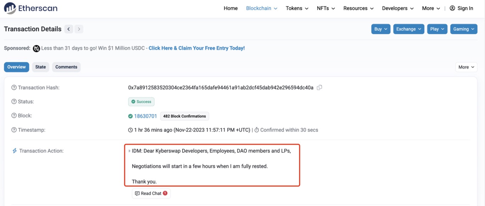Switch to the Comments tab
This screenshot has height=206, width=485.
[x=66, y=67]
